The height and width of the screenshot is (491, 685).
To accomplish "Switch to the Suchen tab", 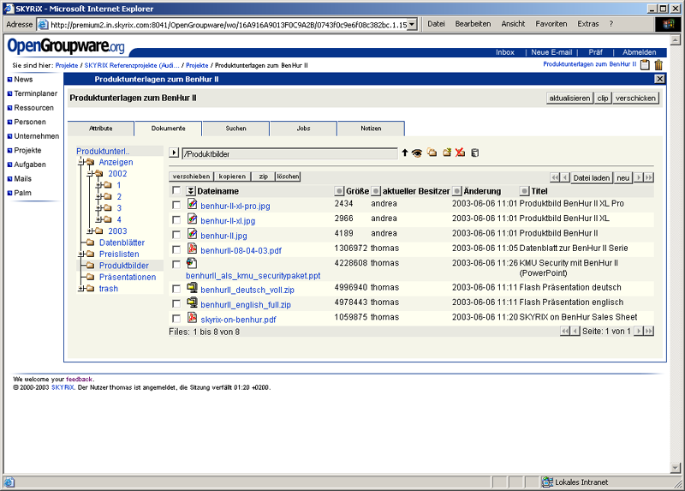I will [236, 129].
